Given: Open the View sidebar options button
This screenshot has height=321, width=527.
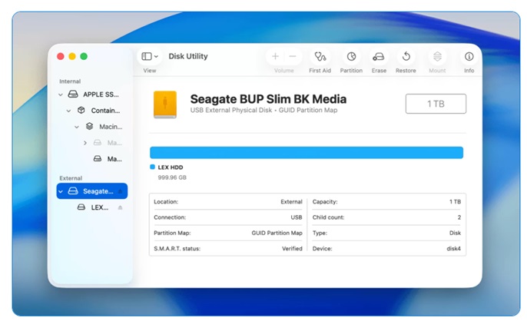Looking at the screenshot, I should coord(150,57).
